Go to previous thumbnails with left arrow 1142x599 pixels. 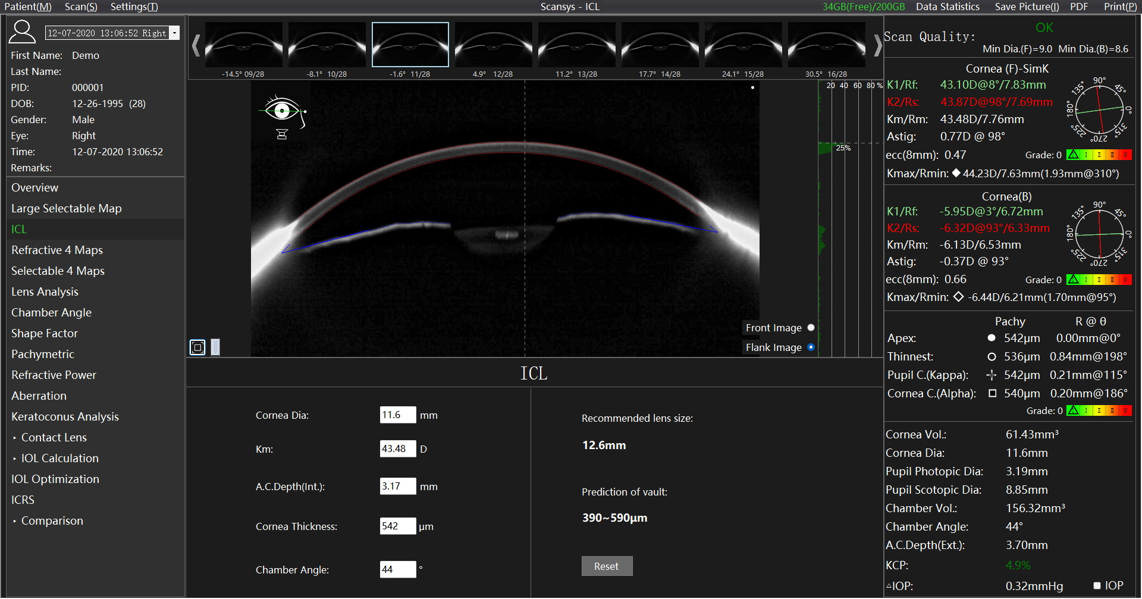click(196, 46)
